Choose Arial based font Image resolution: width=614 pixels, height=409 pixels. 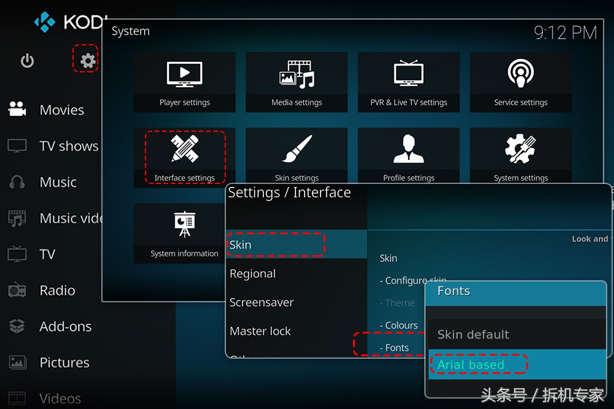(x=517, y=364)
